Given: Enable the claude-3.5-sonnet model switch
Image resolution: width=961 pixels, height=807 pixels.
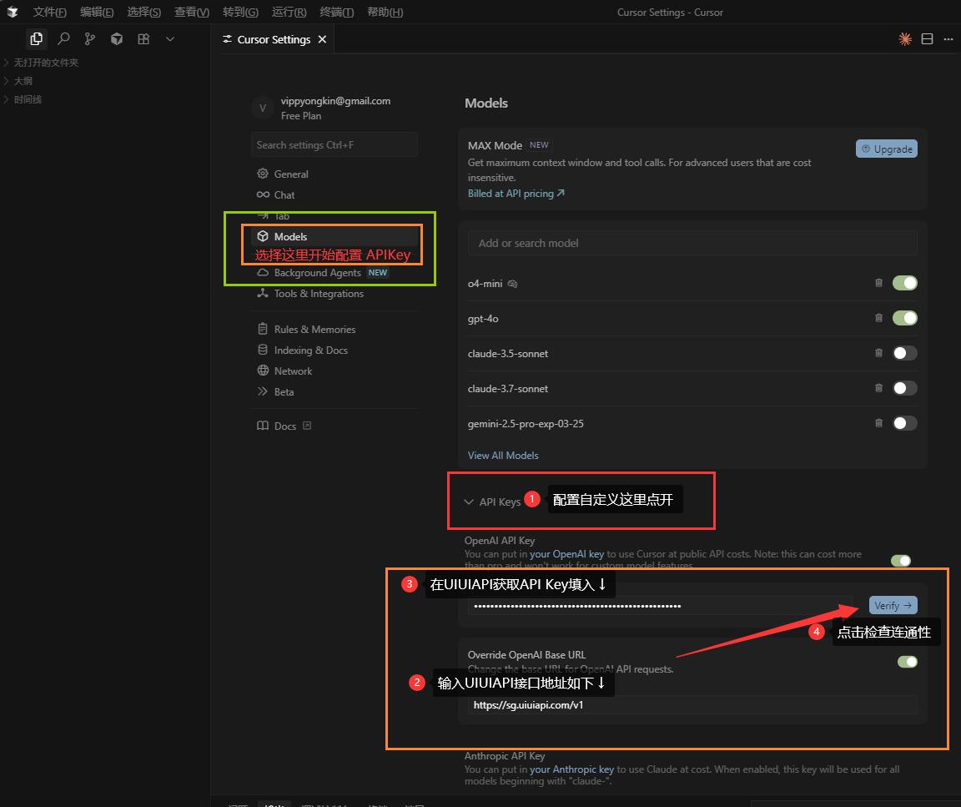Looking at the screenshot, I should [904, 353].
